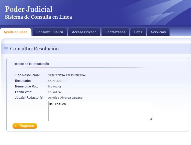Switch to the Servicios tab
The height and width of the screenshot is (145, 191).
tap(158, 32)
